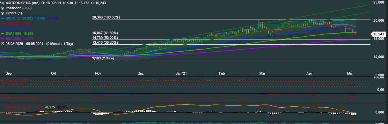The height and width of the screenshot is (124, 388).
Task: Click the 10,000 price axis value
Action: (379, 57)
